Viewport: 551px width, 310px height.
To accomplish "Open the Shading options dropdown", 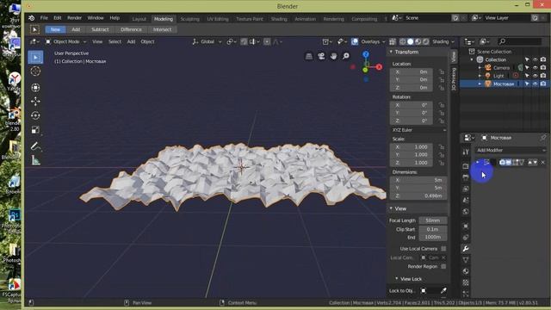I will [443, 42].
